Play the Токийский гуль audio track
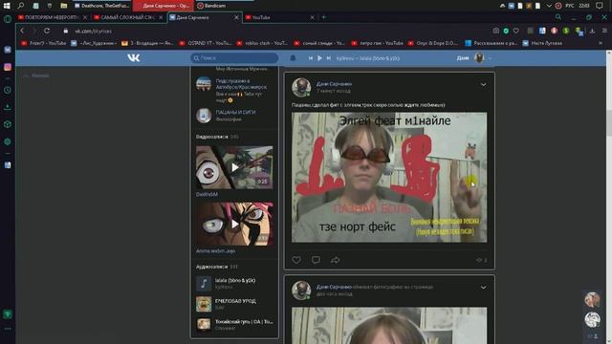The width and height of the screenshot is (612, 344). [x=234, y=325]
